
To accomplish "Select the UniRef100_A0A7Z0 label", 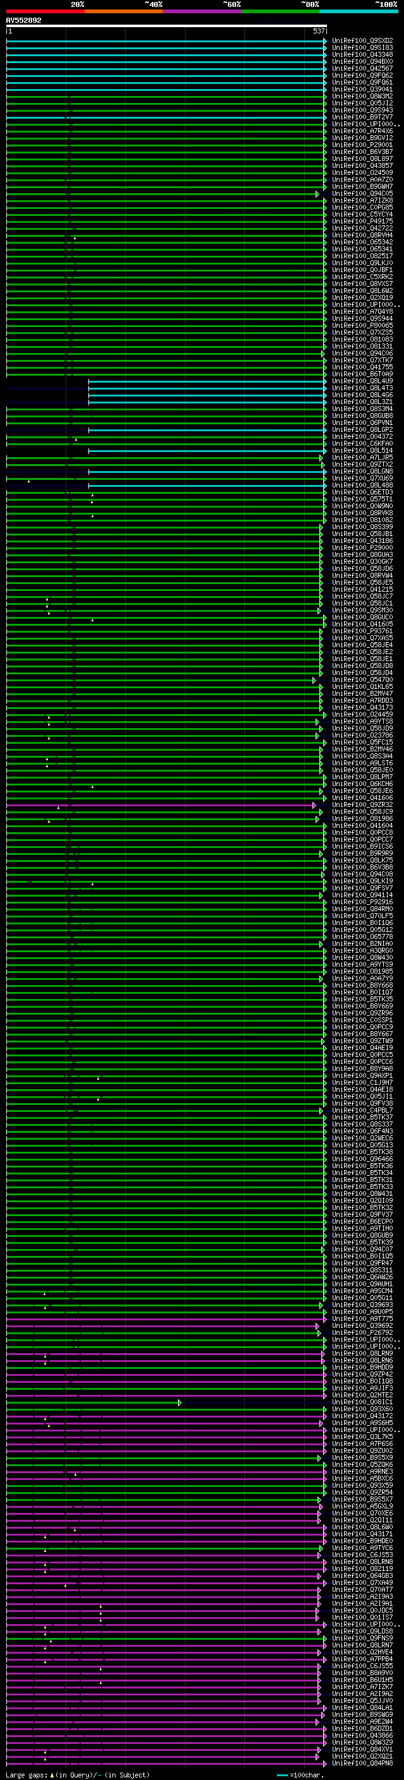I will [362, 180].
